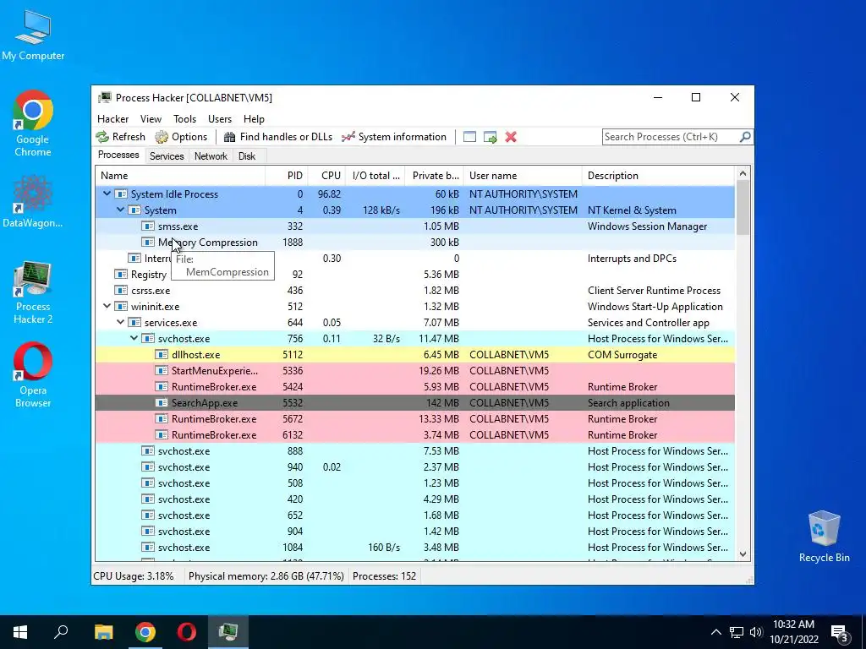Sort by Private bytes column header
Viewport: 866px width, 649px height.
[x=434, y=176]
